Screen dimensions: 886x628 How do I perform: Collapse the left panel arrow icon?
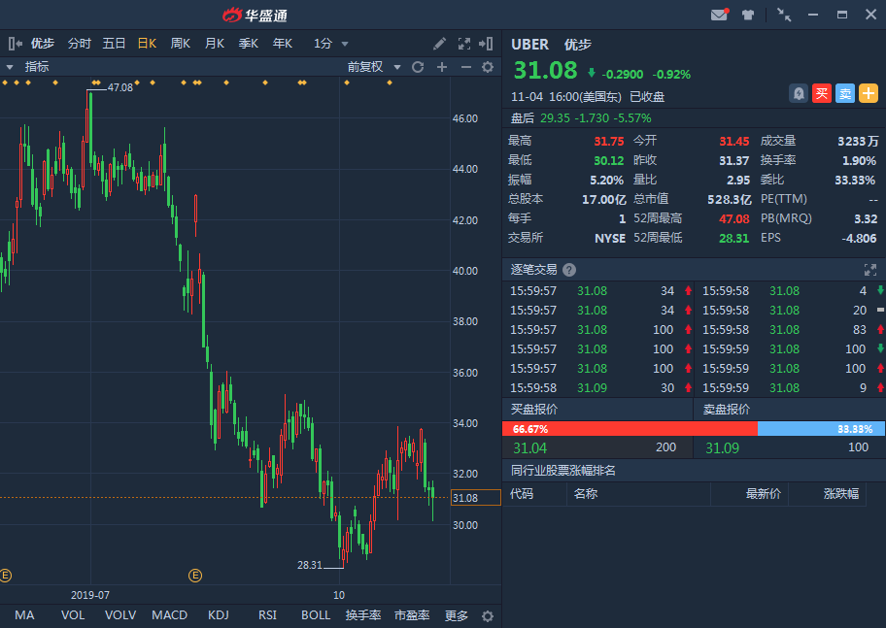click(16, 44)
